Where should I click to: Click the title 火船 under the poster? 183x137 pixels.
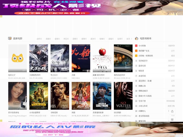tap(73, 75)
